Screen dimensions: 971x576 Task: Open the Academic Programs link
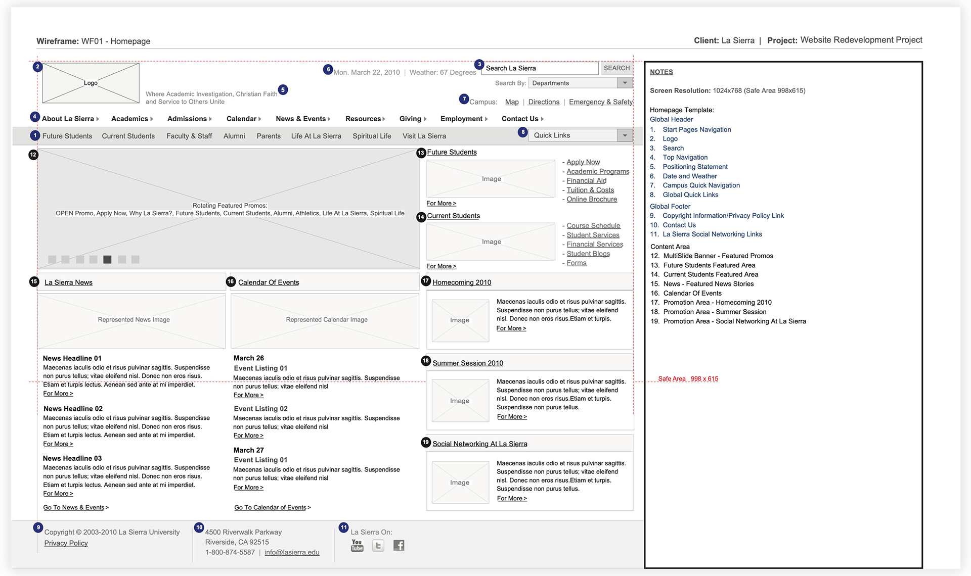[x=598, y=171]
